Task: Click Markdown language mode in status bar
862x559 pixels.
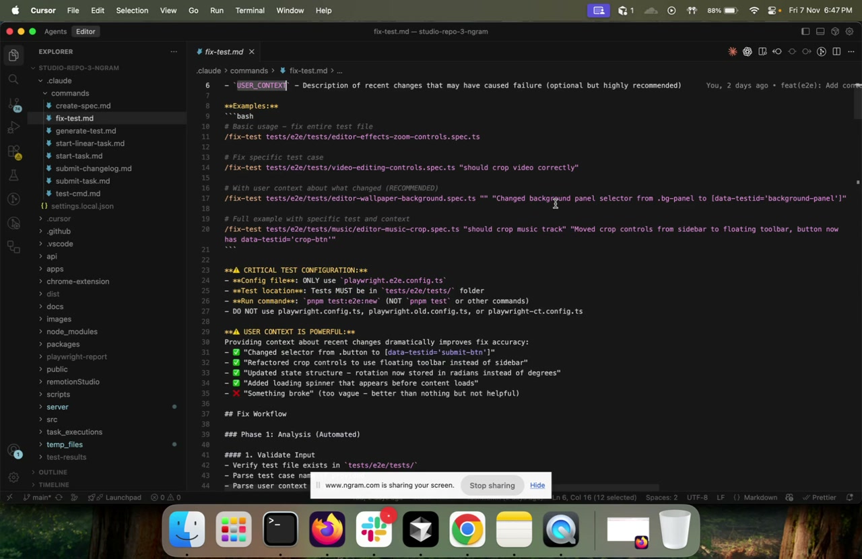Action: point(760,498)
